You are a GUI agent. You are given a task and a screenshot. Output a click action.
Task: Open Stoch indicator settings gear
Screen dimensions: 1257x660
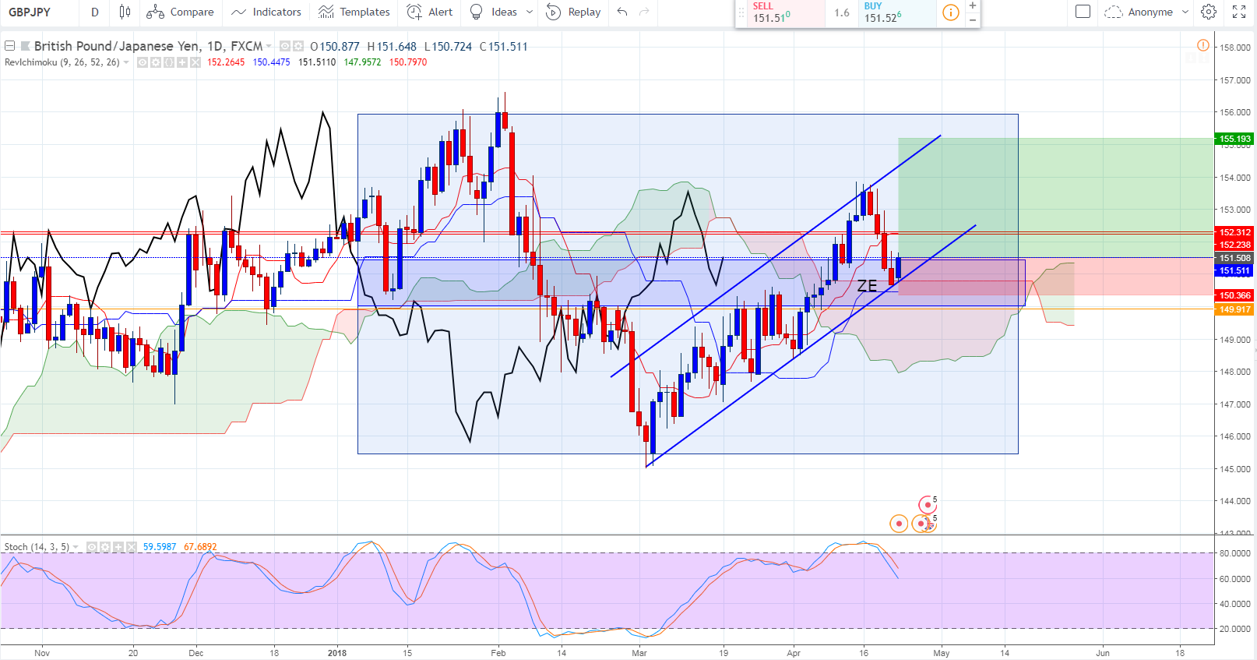[x=105, y=547]
